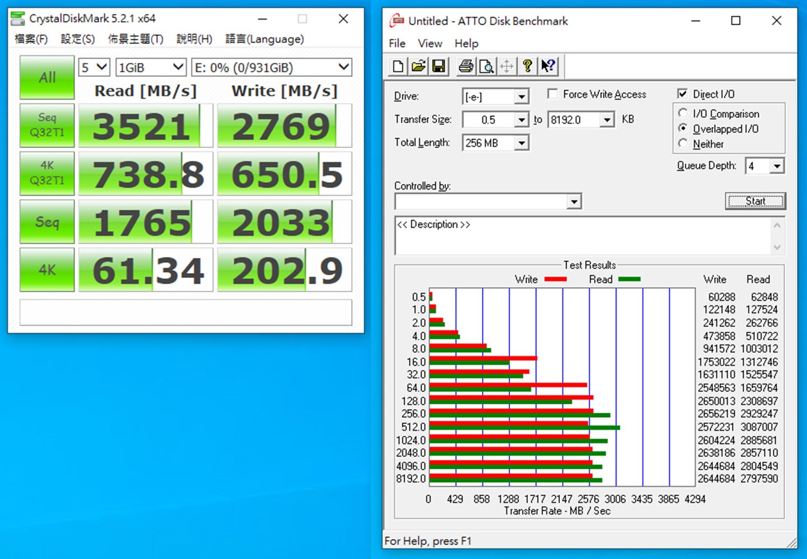
Task: Open CrystalDiskMark 佈景主題(T) menu
Action: click(136, 39)
